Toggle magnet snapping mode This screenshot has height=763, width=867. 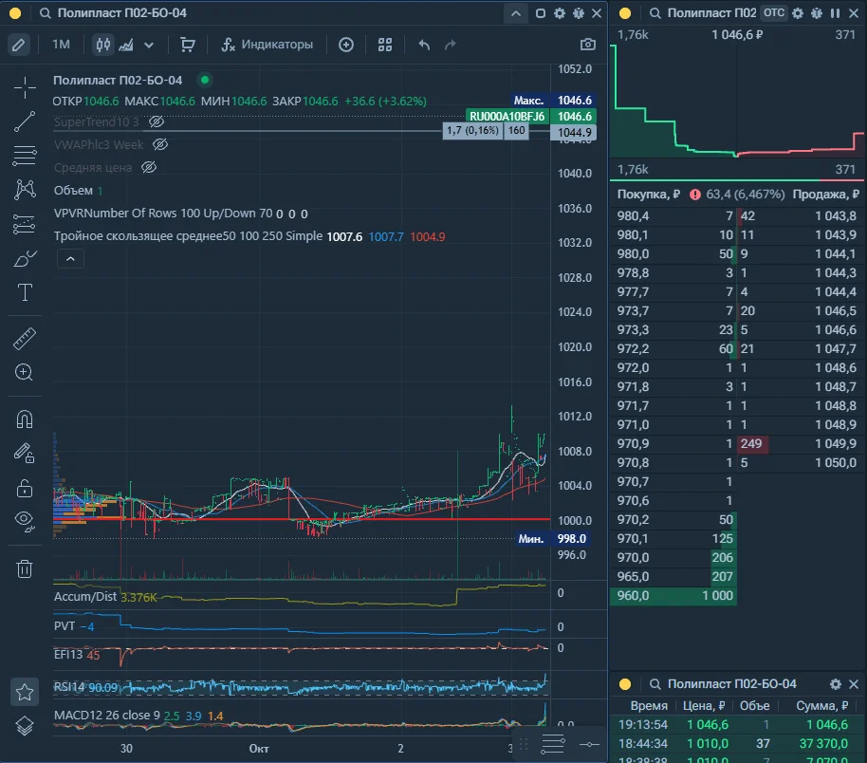tap(25, 419)
